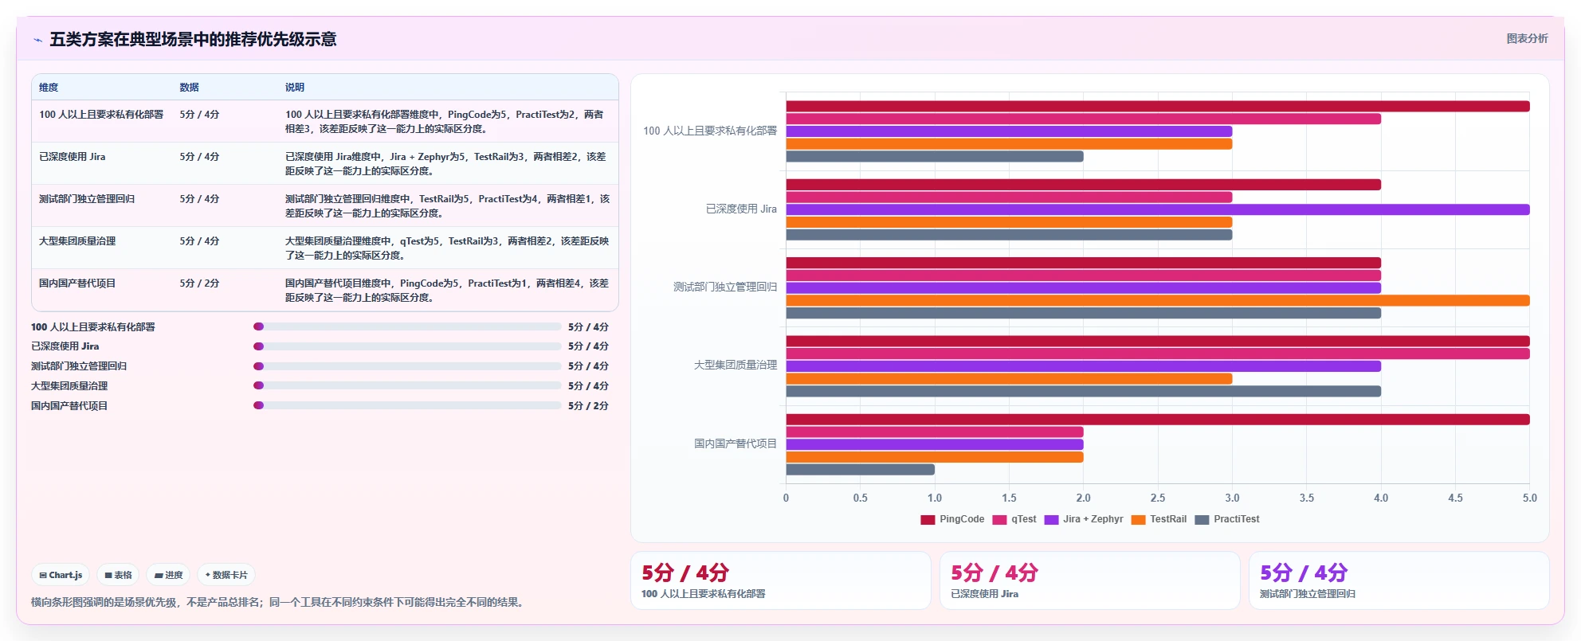Toggle the TestRail legend entry
Image resolution: width=1581 pixels, height=641 pixels.
coord(1159,519)
